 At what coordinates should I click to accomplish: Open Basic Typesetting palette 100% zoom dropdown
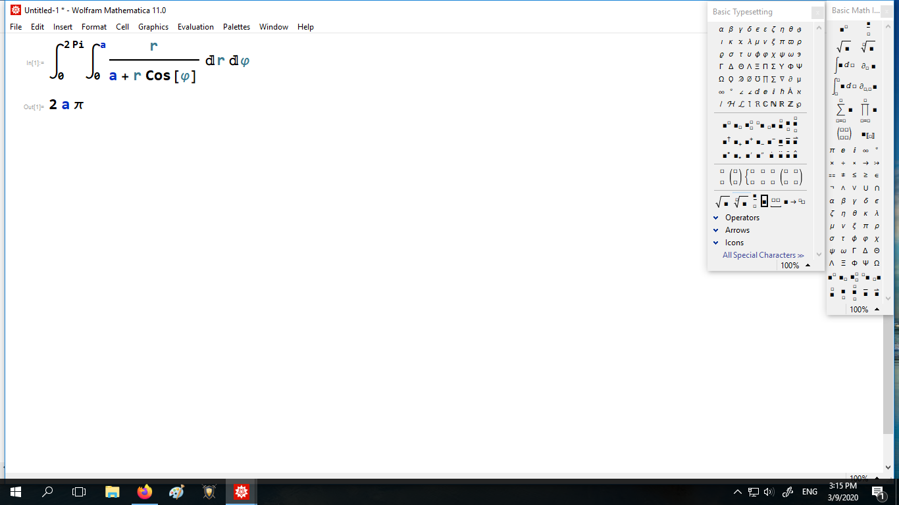(x=808, y=266)
